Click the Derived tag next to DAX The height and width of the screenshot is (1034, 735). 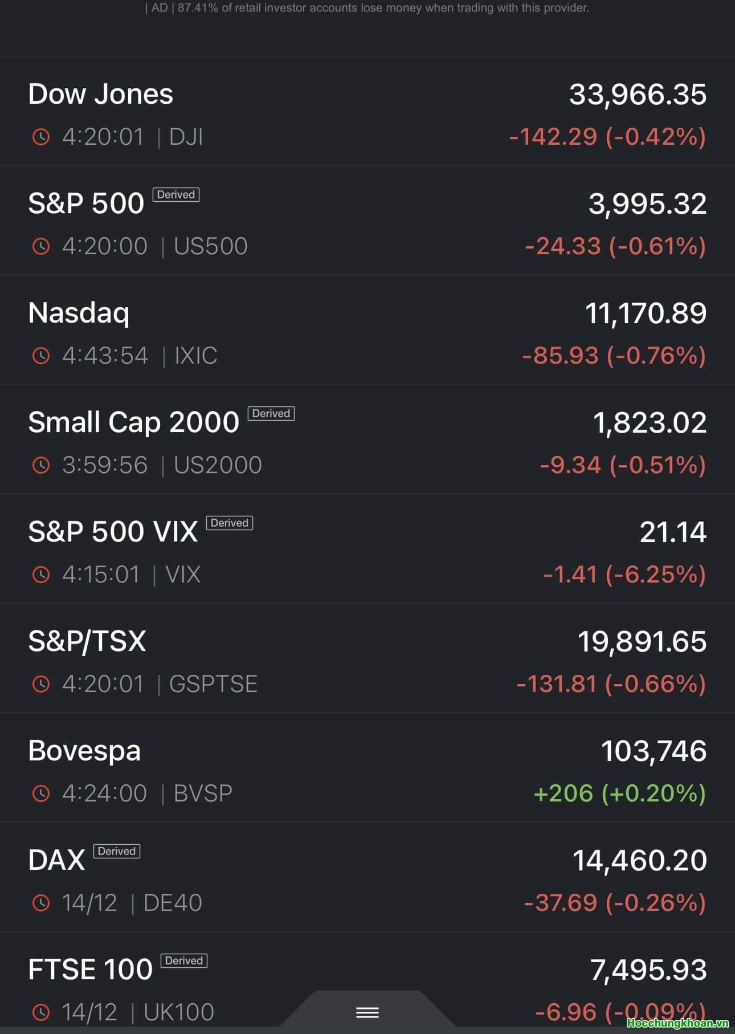117,852
